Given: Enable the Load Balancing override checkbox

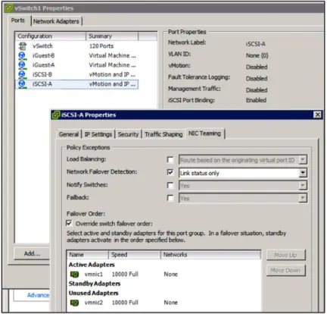Looking at the screenshot, I should (x=170, y=160).
